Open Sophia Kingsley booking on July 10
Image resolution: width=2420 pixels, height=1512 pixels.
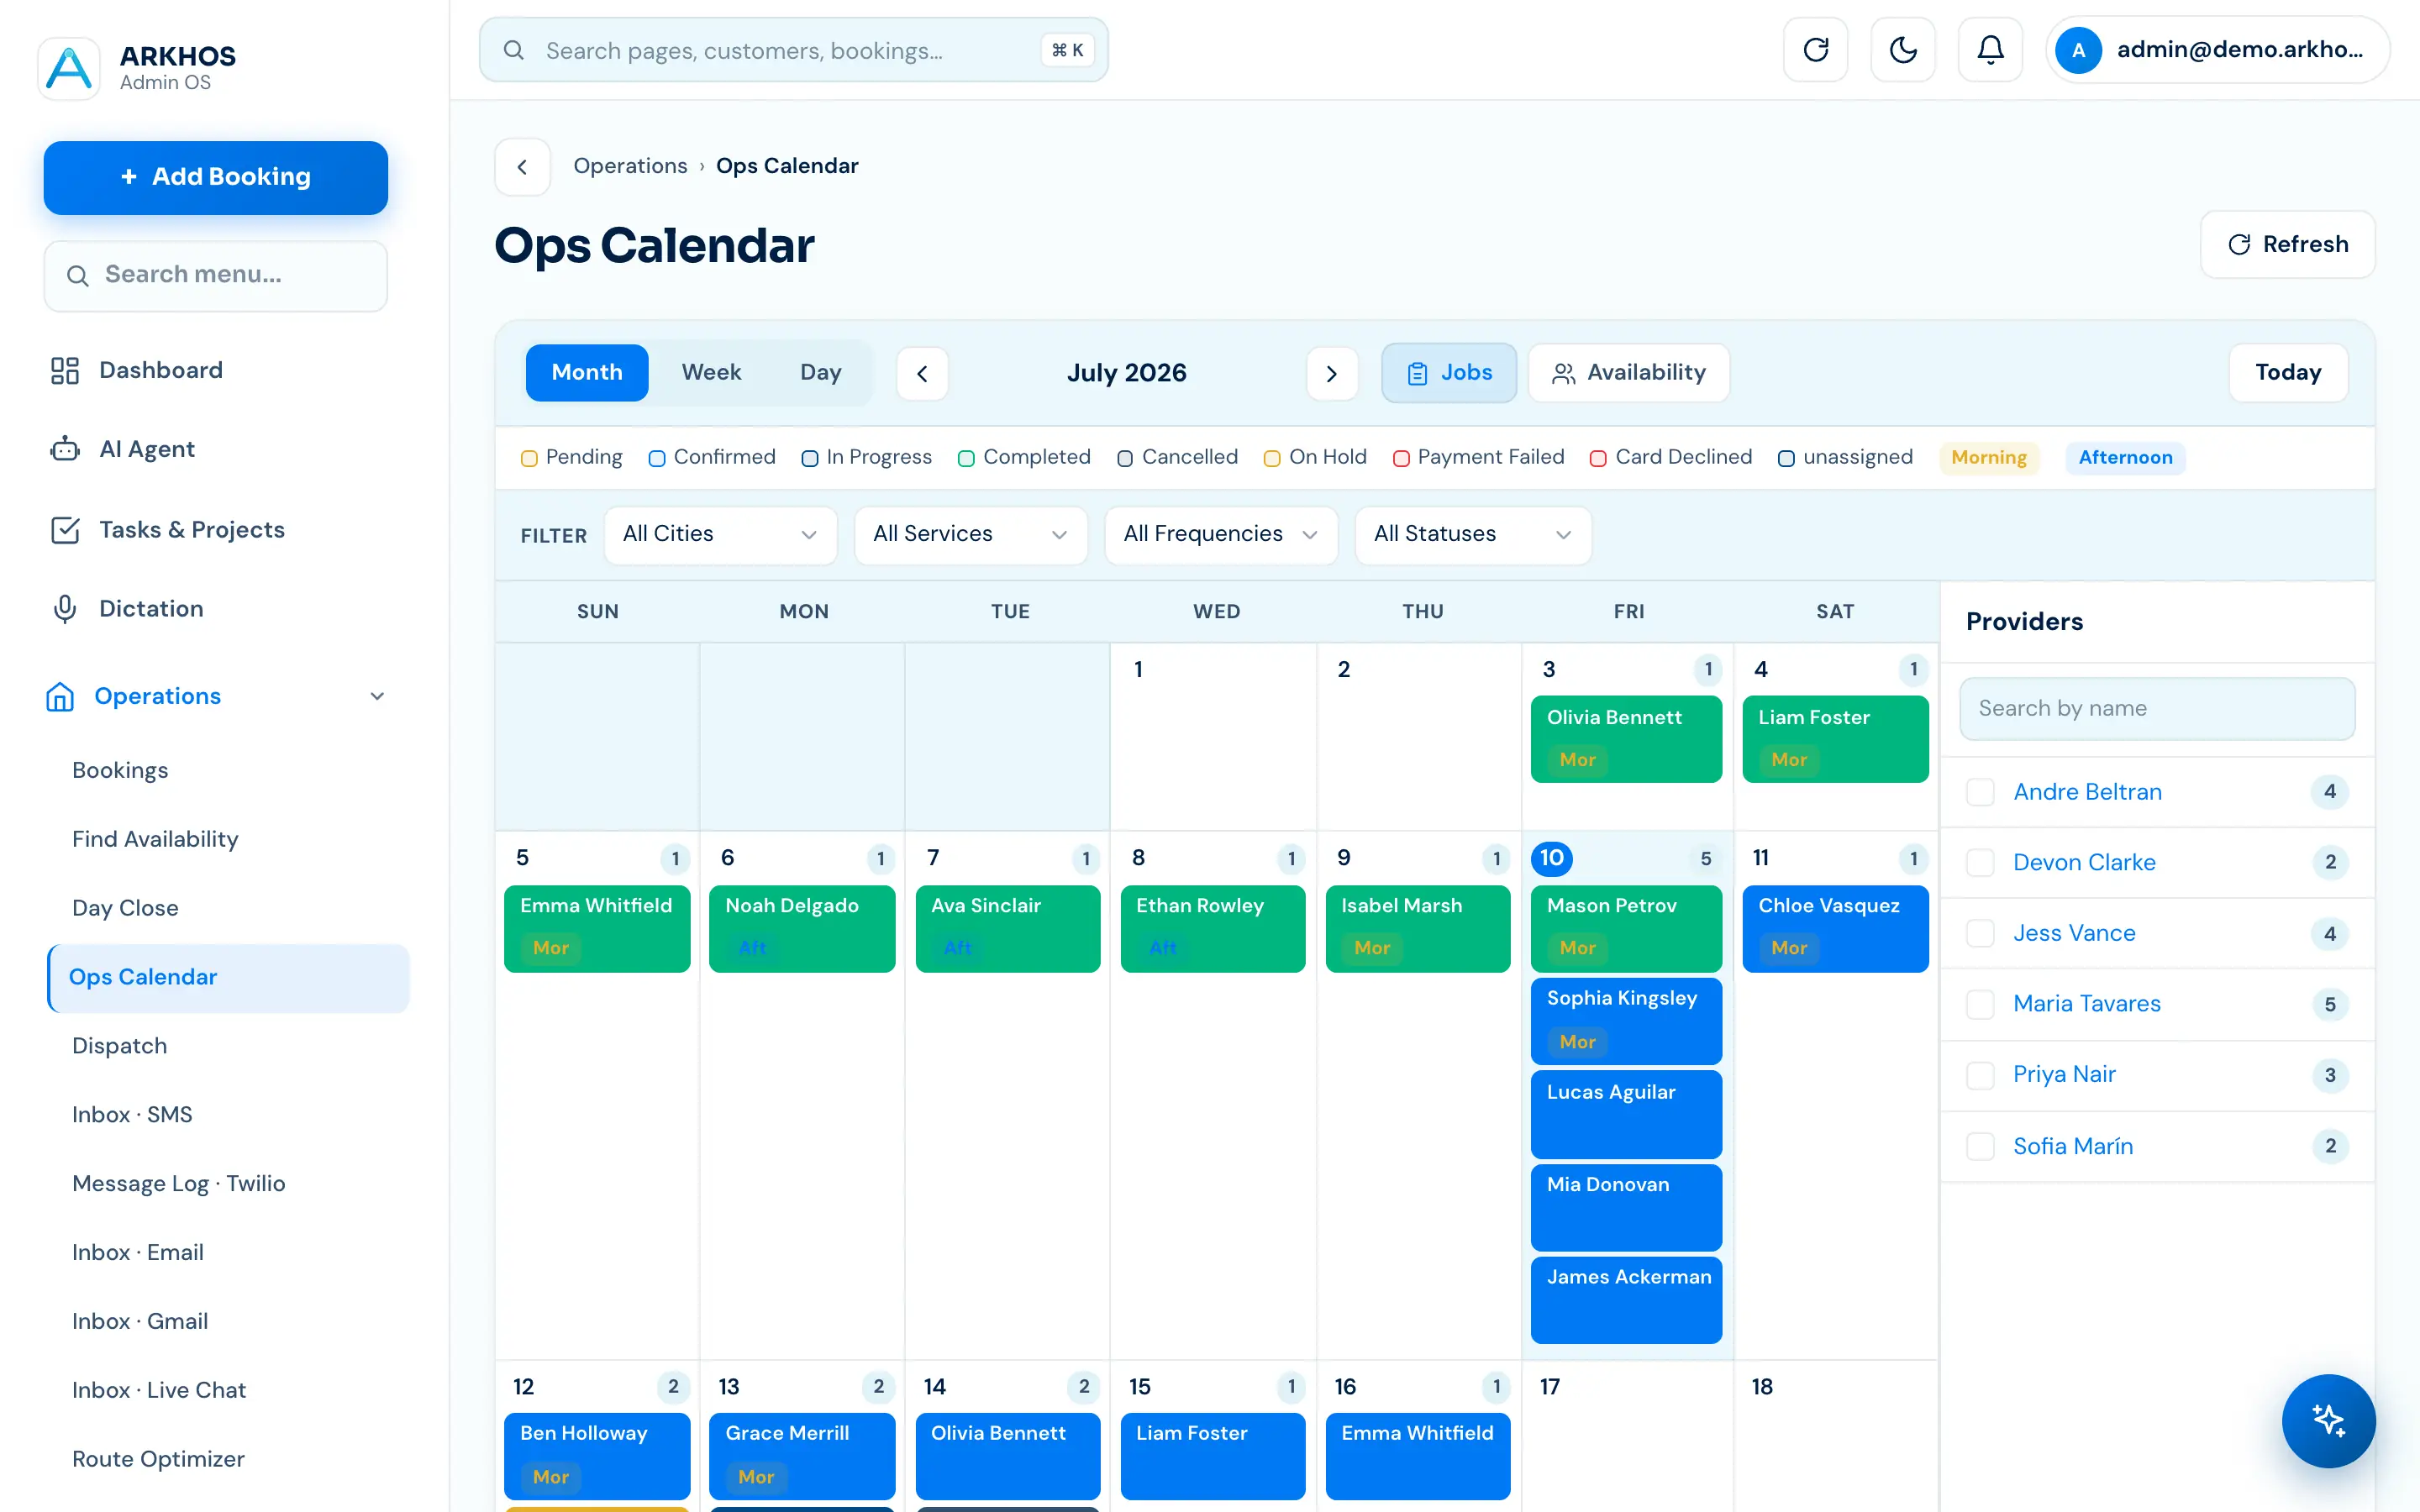1626,1021
